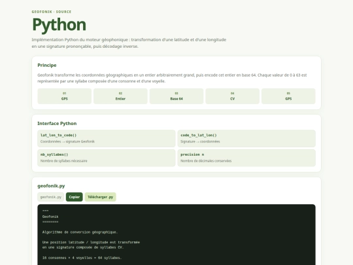This screenshot has height=265, width=353.
Task: Click the code line 'Algorithme de conversion géographique.'
Action: click(x=80, y=232)
